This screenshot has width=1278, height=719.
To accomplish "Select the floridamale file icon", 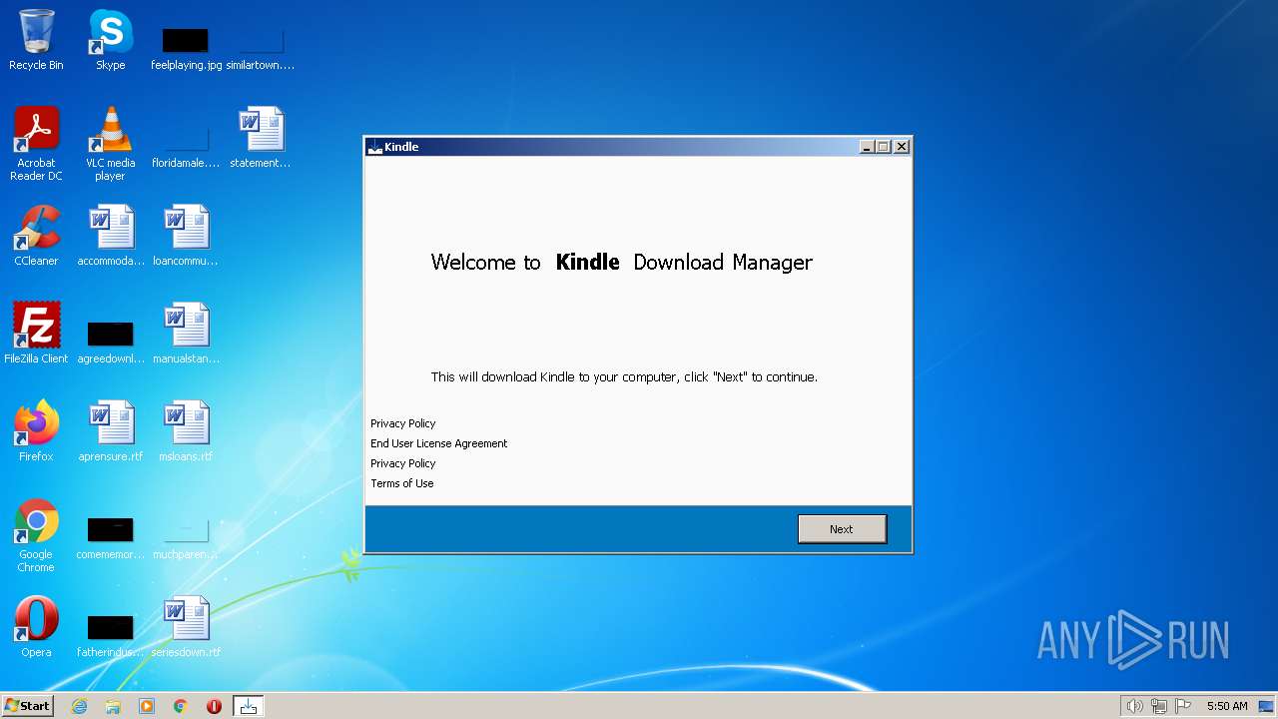I will click(x=186, y=144).
